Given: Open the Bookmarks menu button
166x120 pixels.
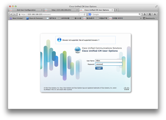Looking at the screenshot, I should [x=150, y=18].
